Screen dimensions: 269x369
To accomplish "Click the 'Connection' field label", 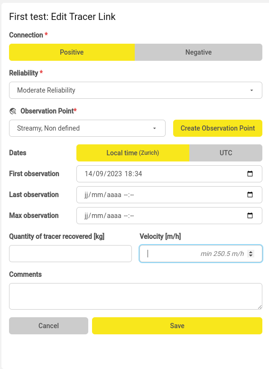I will coord(26,35).
